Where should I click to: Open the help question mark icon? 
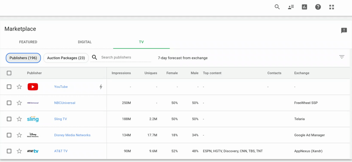click(318, 7)
